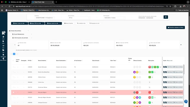Switch to Klaus Fiscal App browser tab
The width and height of the screenshot is (190, 107).
tap(43, 2)
